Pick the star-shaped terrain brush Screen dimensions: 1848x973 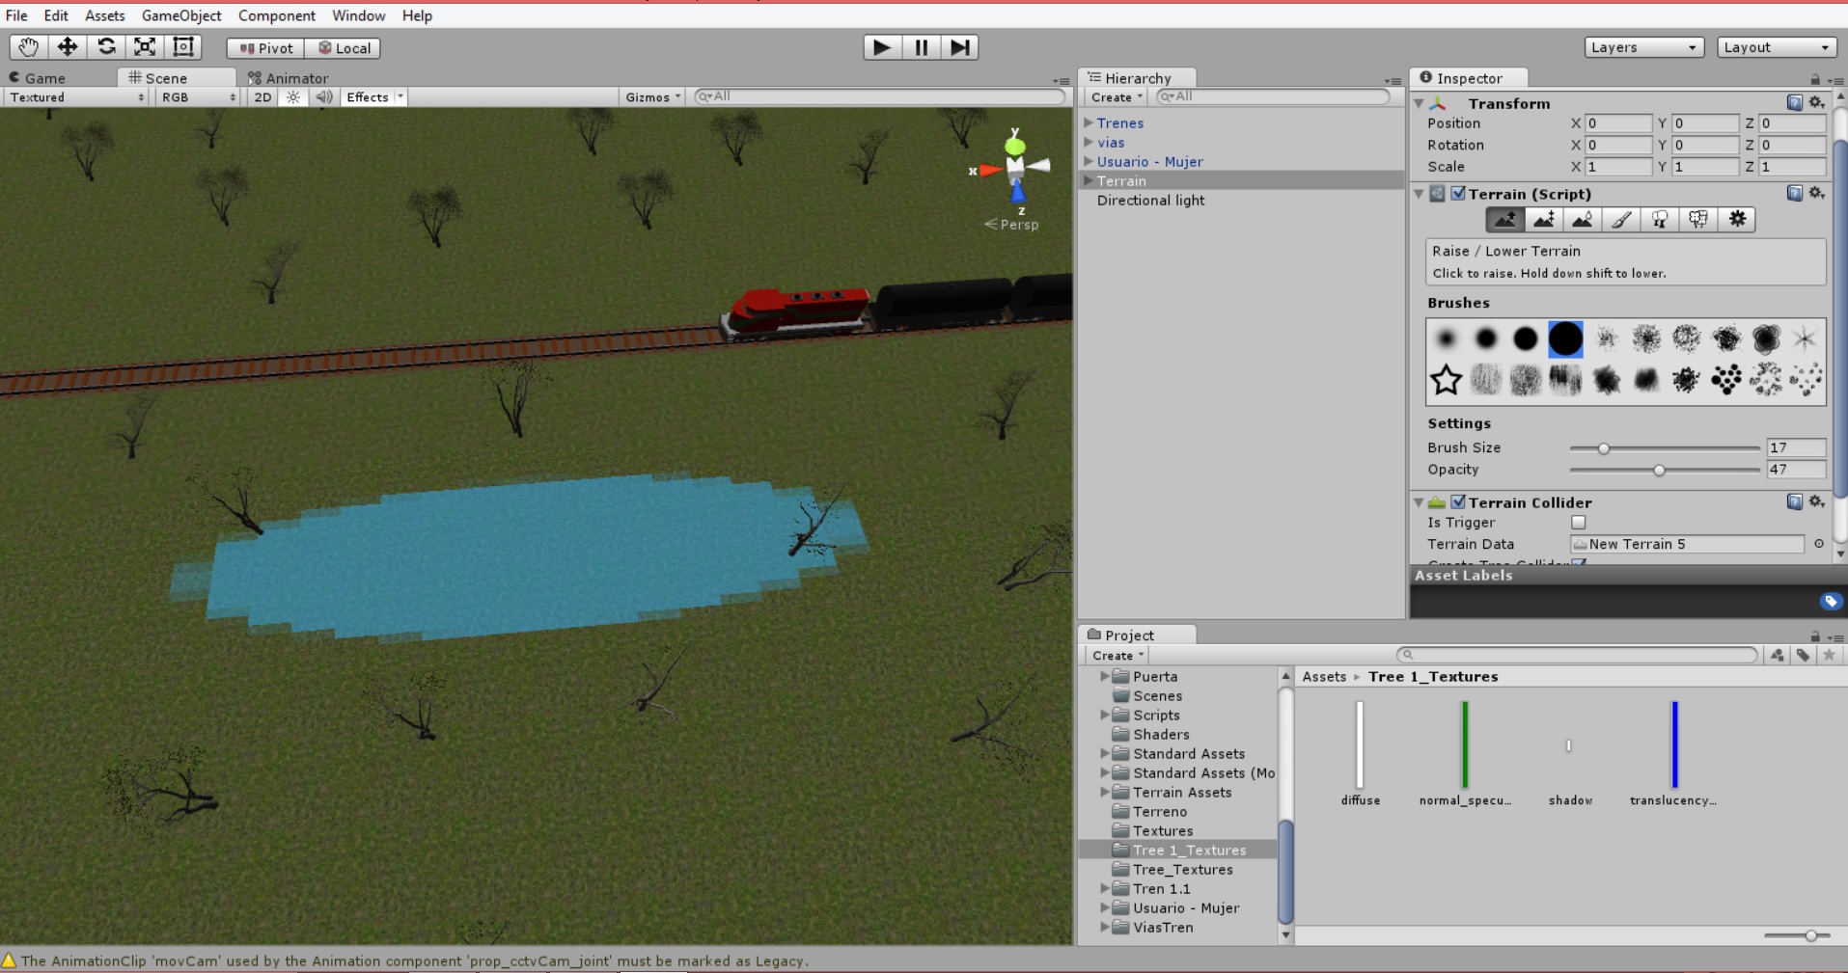point(1446,380)
